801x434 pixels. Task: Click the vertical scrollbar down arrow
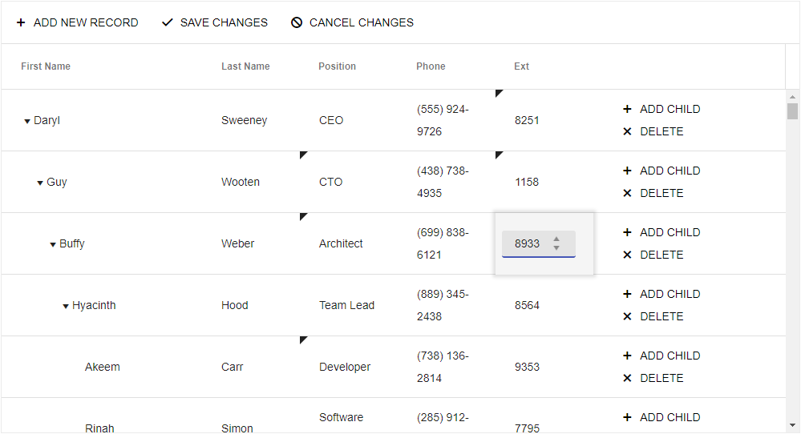click(x=792, y=425)
